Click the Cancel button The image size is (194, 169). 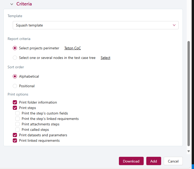[173, 161]
